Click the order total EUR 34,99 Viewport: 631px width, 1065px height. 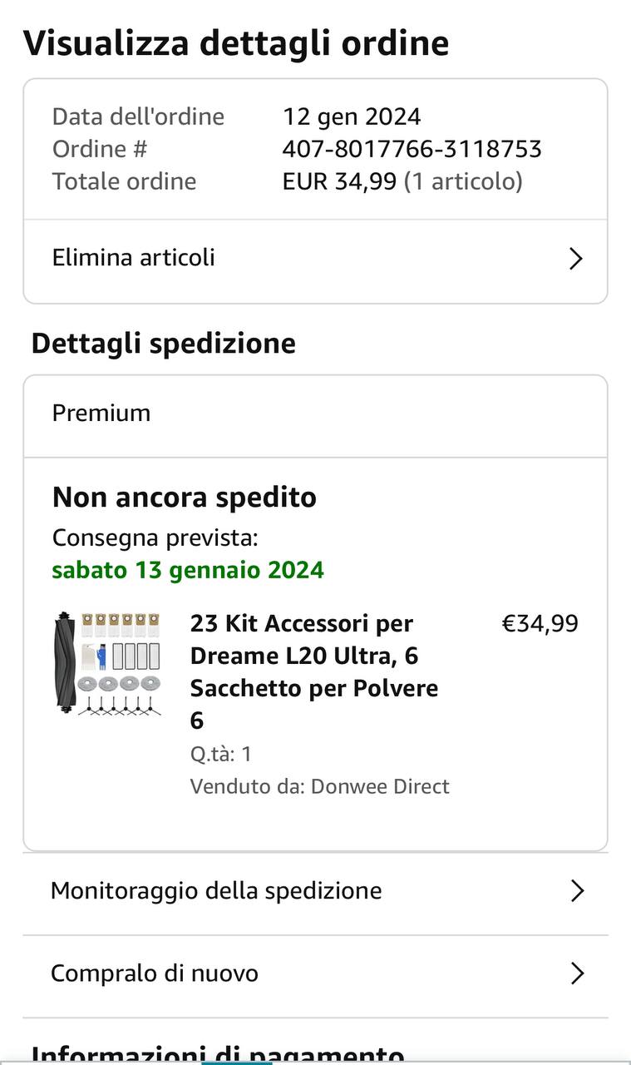(x=339, y=181)
